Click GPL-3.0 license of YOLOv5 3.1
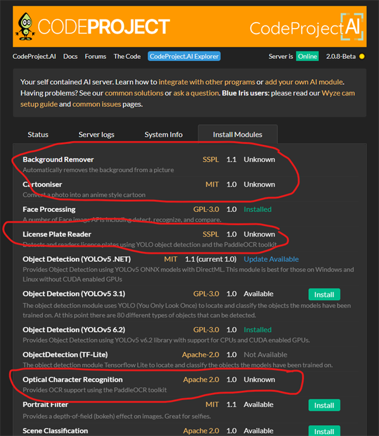379x436 pixels. coord(206,294)
